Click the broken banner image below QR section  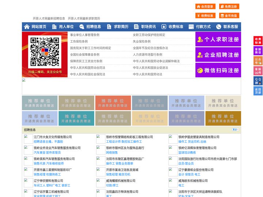point(131,86)
